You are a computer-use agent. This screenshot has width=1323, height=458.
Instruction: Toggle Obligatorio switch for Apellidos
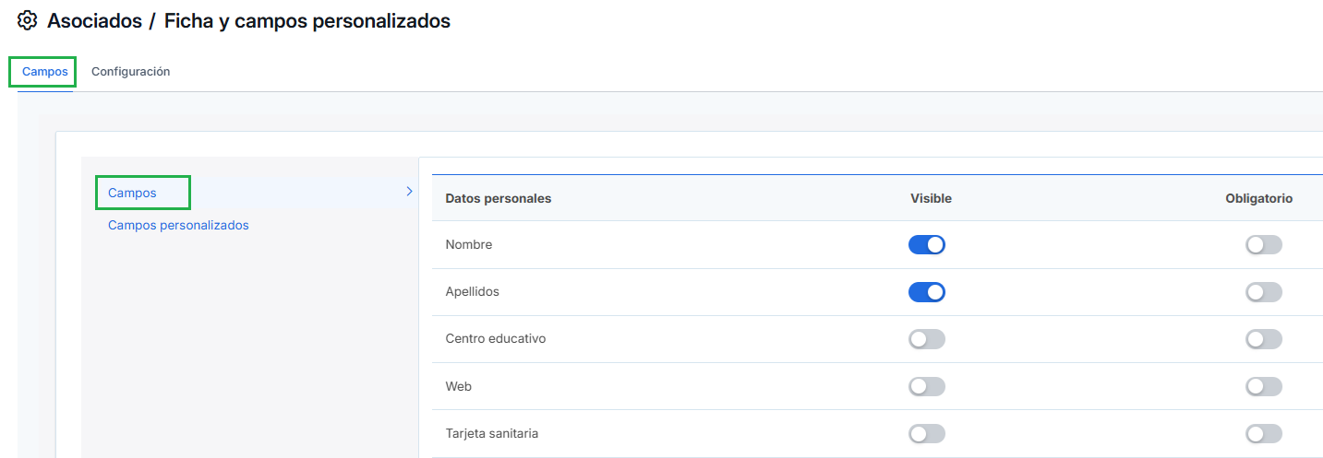(x=1264, y=292)
